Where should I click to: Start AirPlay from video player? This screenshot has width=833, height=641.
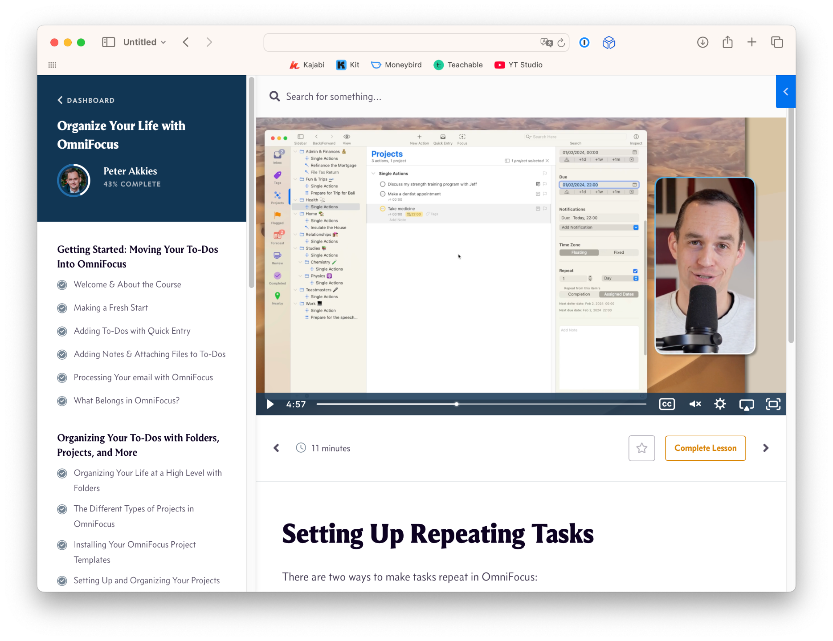pyautogui.click(x=747, y=404)
